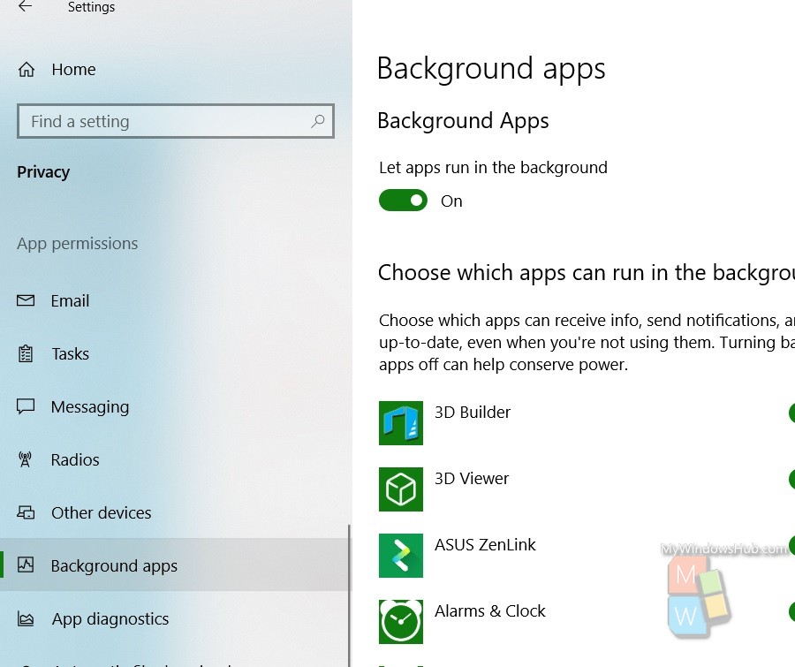Open Tasks permissions page
The height and width of the screenshot is (667, 795).
click(71, 353)
